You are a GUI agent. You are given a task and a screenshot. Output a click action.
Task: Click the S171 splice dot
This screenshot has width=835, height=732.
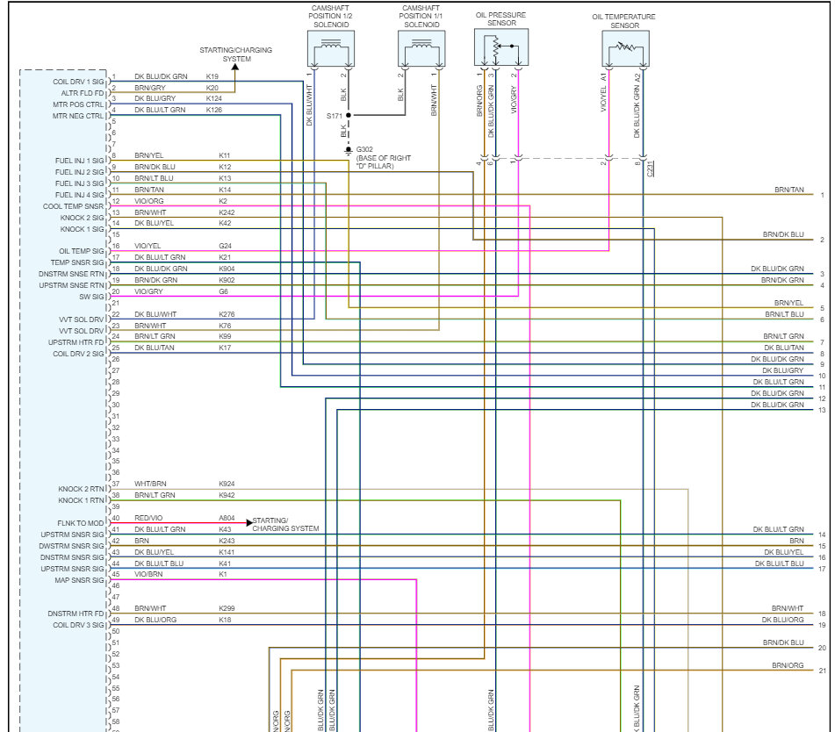[349, 115]
